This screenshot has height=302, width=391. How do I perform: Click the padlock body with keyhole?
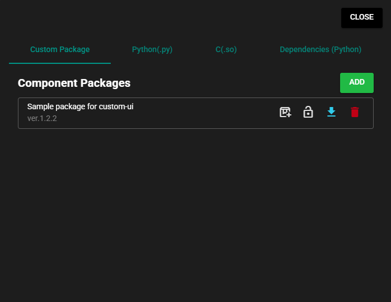click(308, 114)
